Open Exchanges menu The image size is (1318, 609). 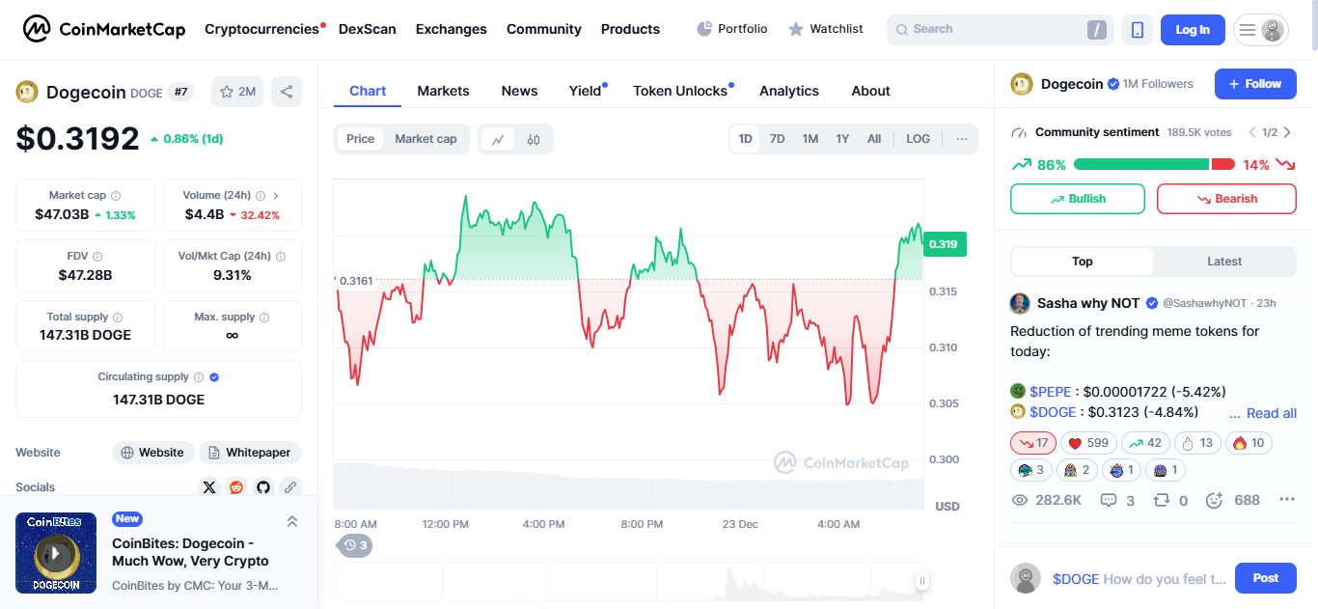pos(452,29)
